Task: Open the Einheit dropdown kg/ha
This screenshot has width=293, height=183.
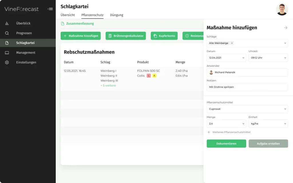Action: pos(268,124)
